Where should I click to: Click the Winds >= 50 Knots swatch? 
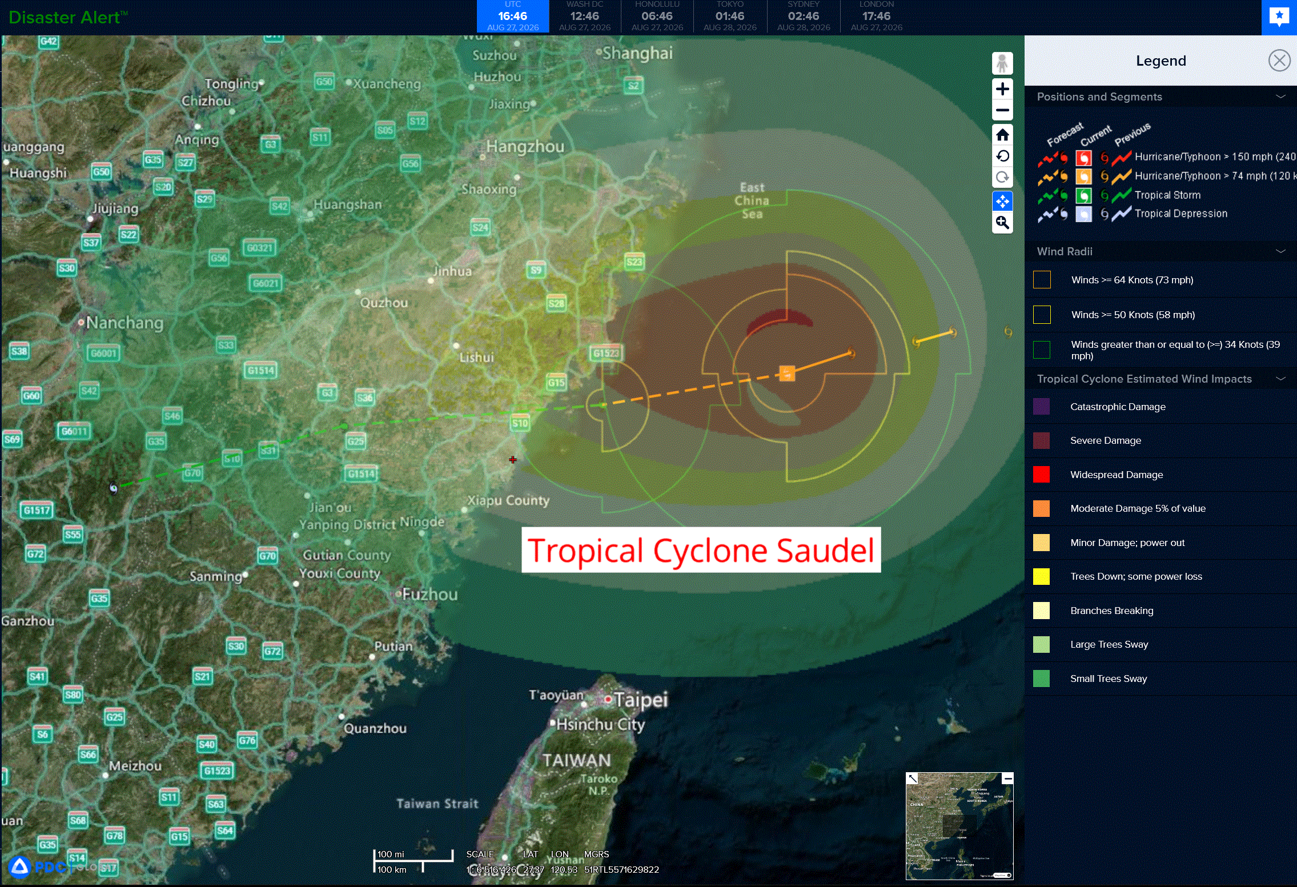click(x=1042, y=315)
